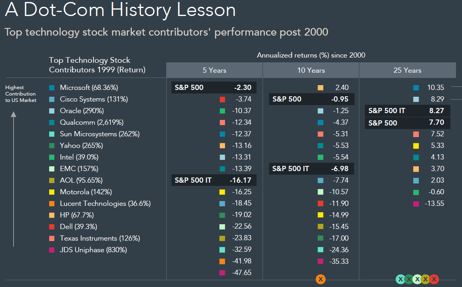Click the pink square beside JDS Uniphase (830%)
This screenshot has width=462, height=287.
(51, 250)
